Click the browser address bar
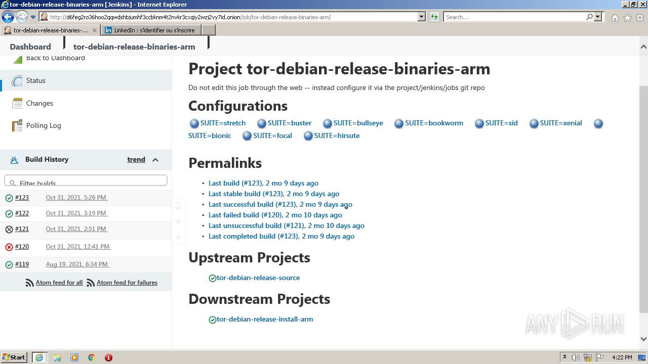This screenshot has width=648, height=364. (x=233, y=17)
